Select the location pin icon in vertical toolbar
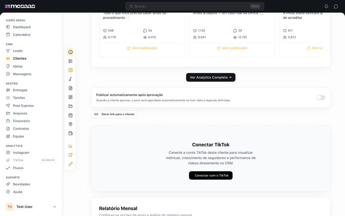 coord(70,124)
